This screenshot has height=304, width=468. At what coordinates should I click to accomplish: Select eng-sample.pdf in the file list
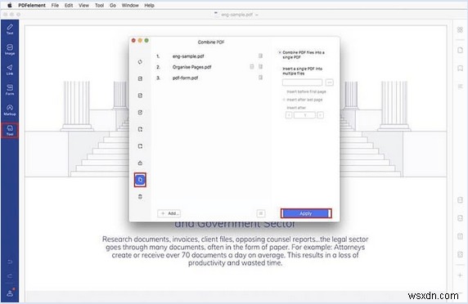(x=188, y=56)
